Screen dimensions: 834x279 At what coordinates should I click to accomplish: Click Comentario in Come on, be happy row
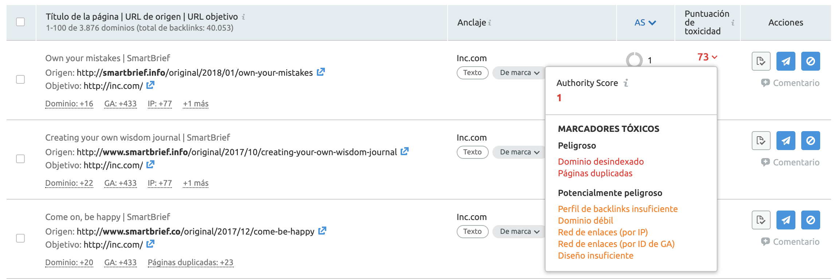(790, 242)
